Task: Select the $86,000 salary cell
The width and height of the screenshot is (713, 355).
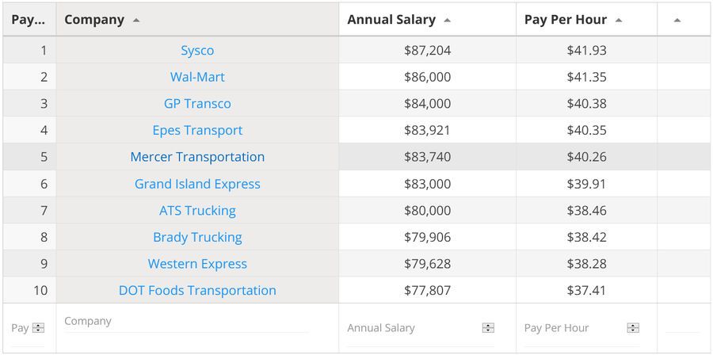Action: click(428, 77)
